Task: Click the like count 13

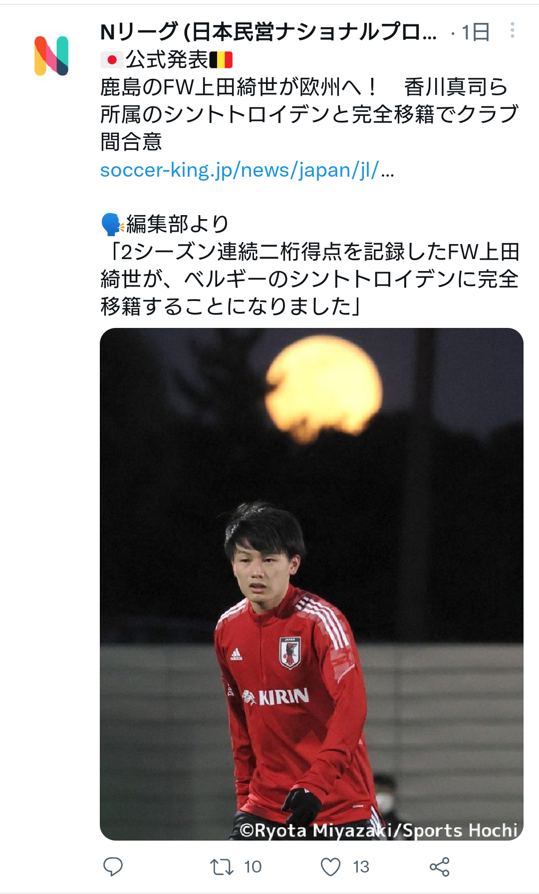Action: (361, 867)
